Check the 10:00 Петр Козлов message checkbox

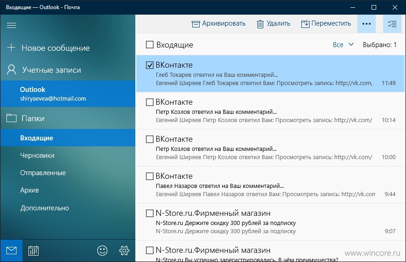150,139
